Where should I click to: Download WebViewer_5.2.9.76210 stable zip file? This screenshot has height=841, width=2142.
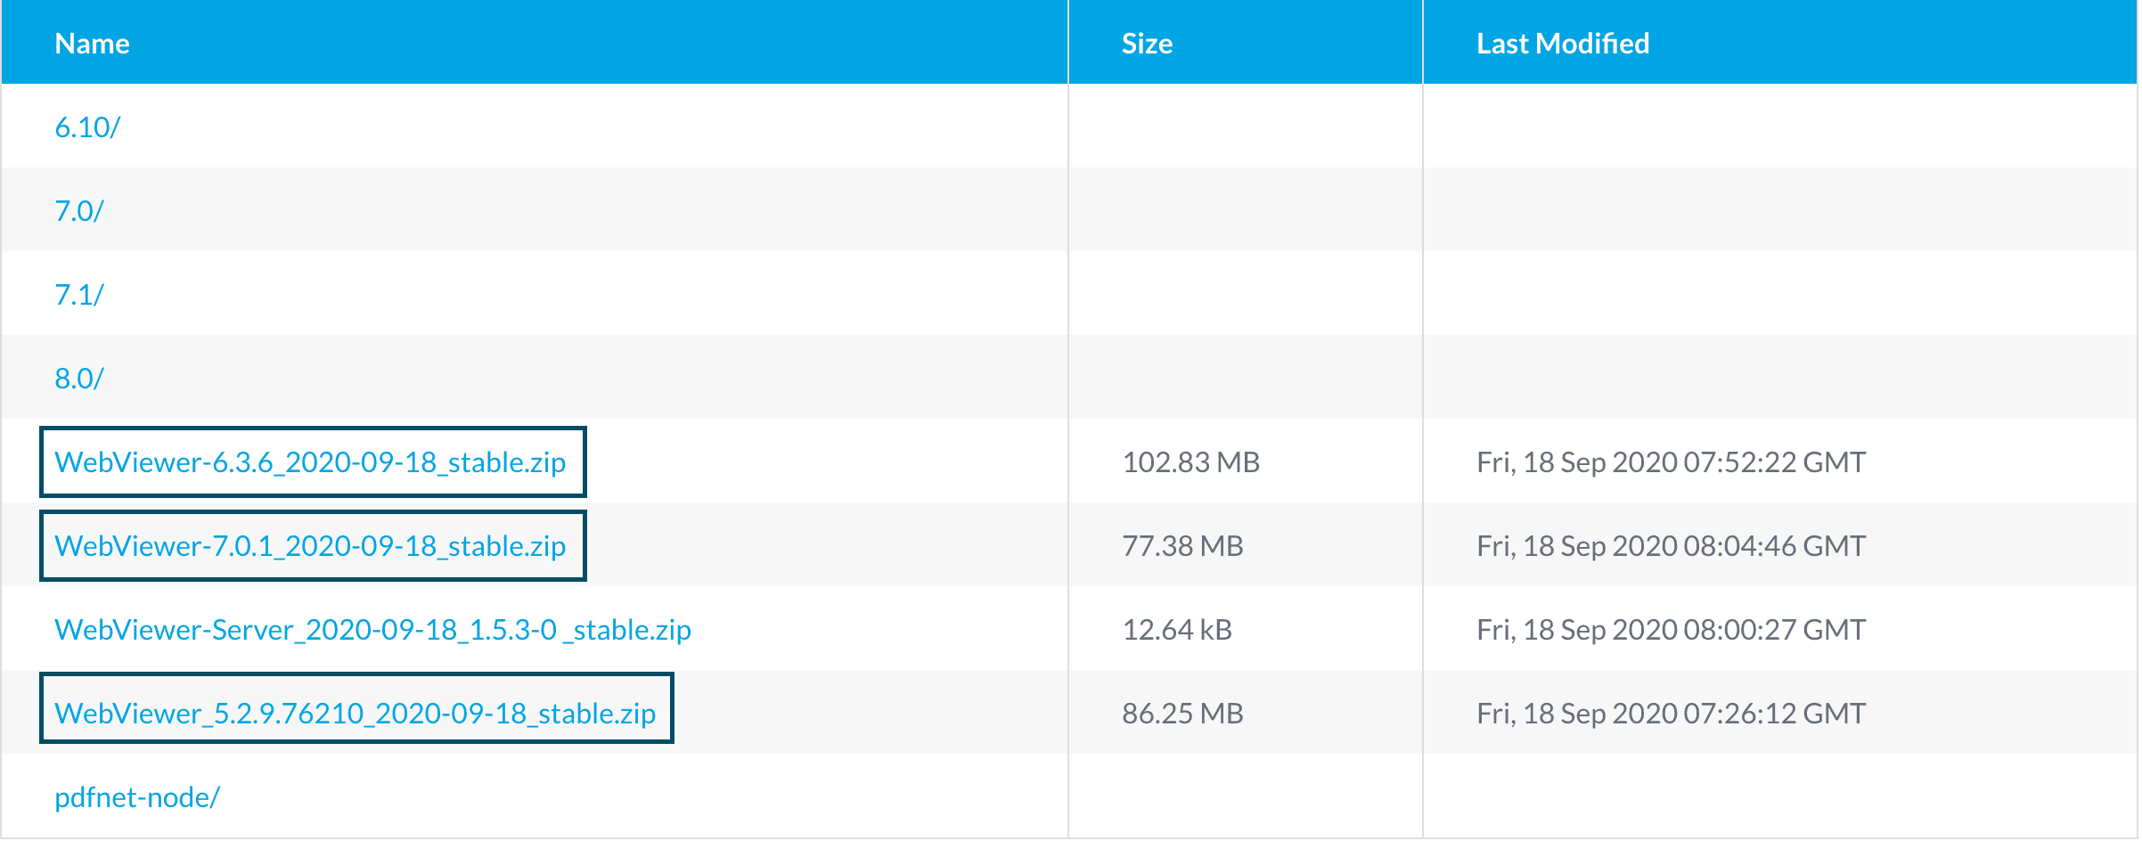pos(355,714)
